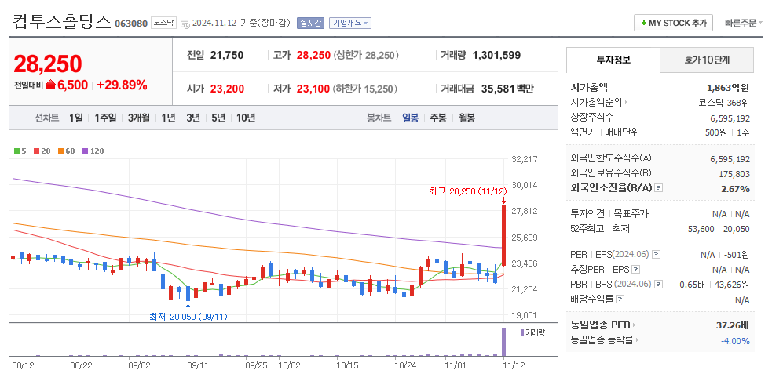Click the 컴투스홀딩스 stock name
This screenshot has height=381, width=772.
(x=61, y=22)
